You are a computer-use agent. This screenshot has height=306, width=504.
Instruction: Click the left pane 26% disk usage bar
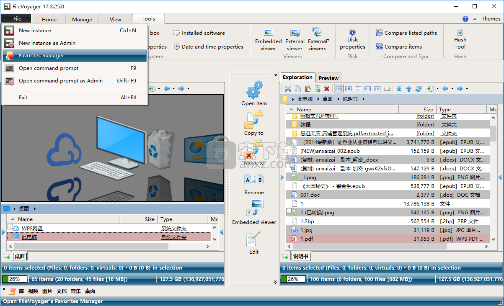pyautogui.click(x=15, y=279)
